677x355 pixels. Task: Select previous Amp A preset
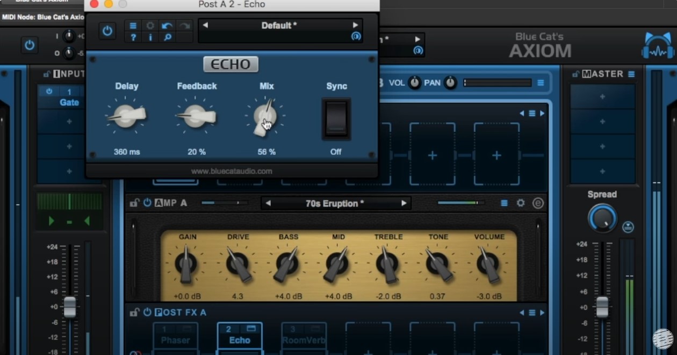269,203
